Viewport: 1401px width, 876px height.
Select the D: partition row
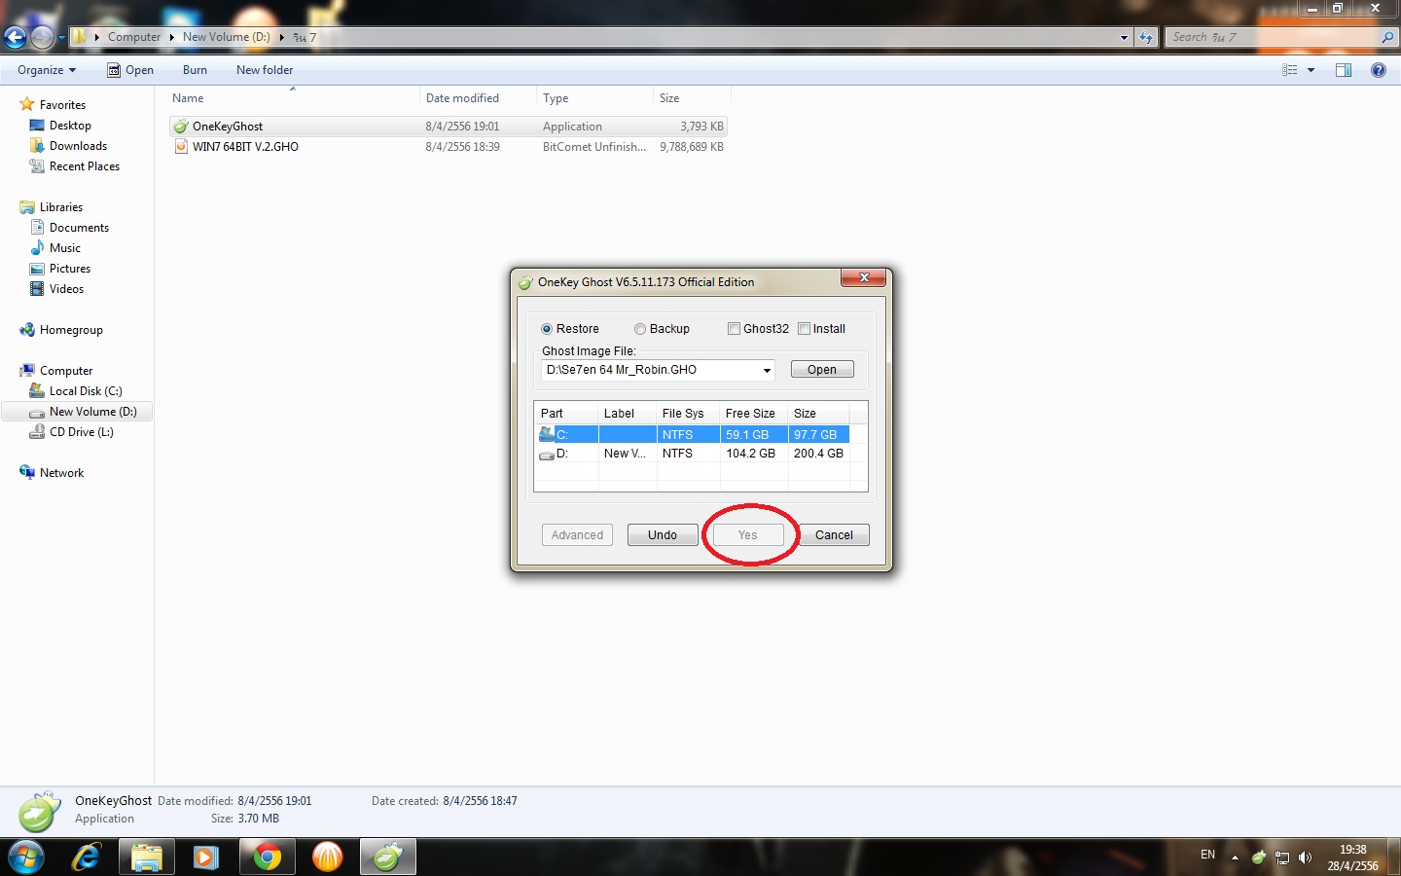694,454
